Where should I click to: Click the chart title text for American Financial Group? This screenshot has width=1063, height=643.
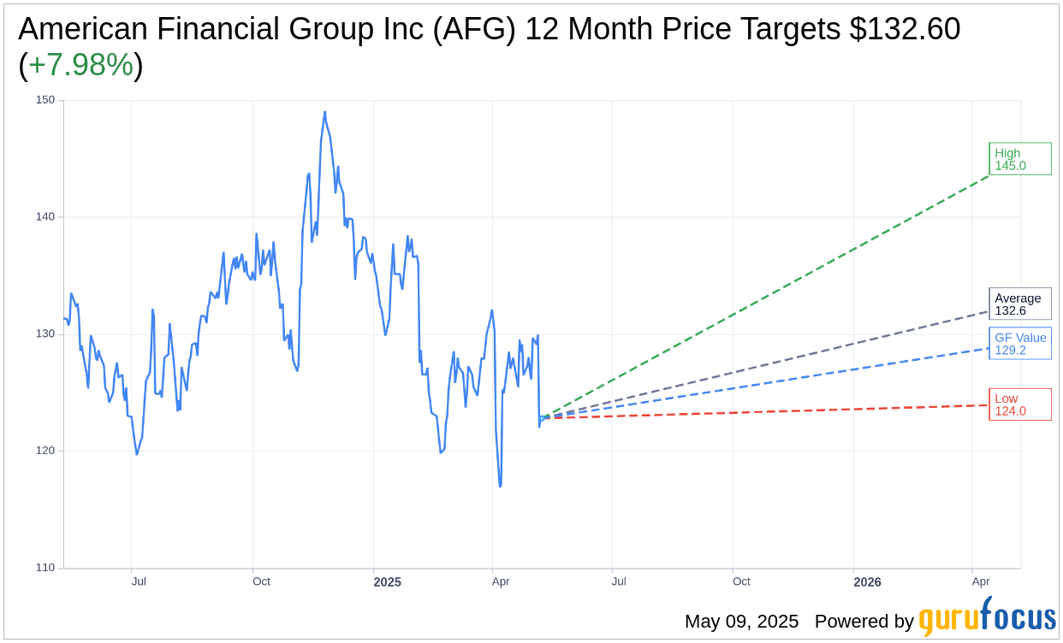(x=488, y=29)
